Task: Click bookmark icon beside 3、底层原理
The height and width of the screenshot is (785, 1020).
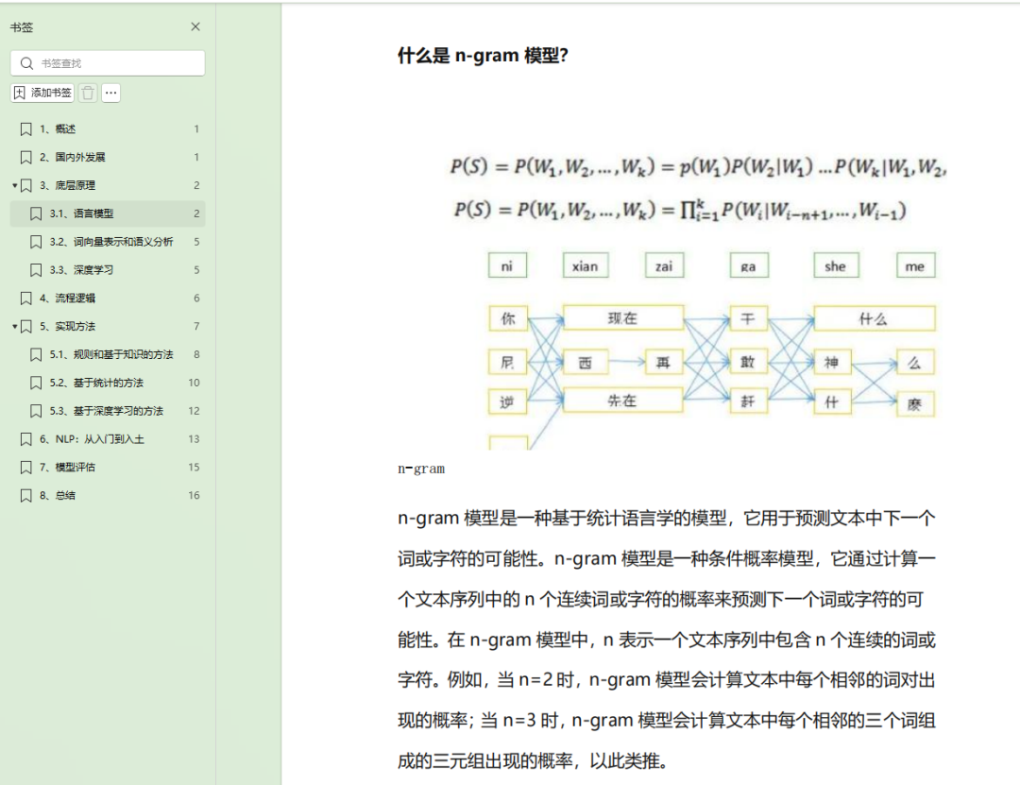Action: tap(26, 185)
